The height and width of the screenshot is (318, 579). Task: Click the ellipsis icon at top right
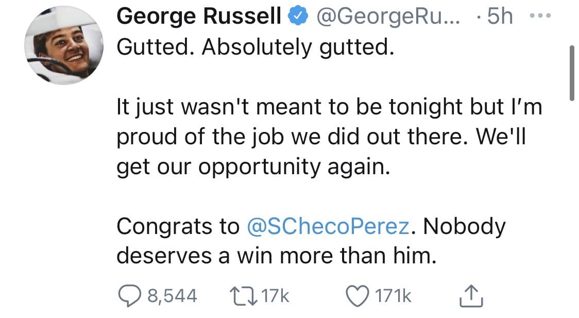541,15
